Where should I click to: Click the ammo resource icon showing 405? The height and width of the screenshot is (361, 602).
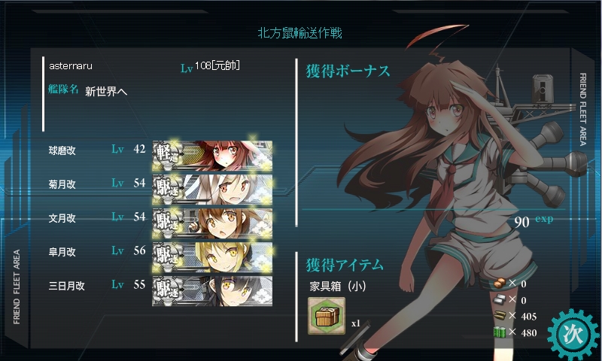[500, 316]
